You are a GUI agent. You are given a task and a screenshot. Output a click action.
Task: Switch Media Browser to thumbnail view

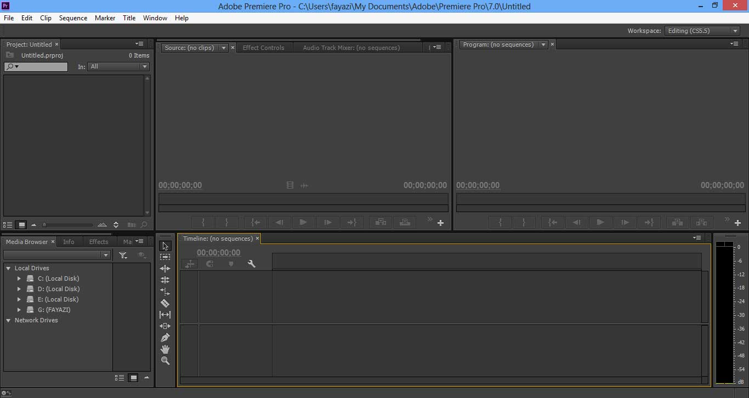coord(133,378)
